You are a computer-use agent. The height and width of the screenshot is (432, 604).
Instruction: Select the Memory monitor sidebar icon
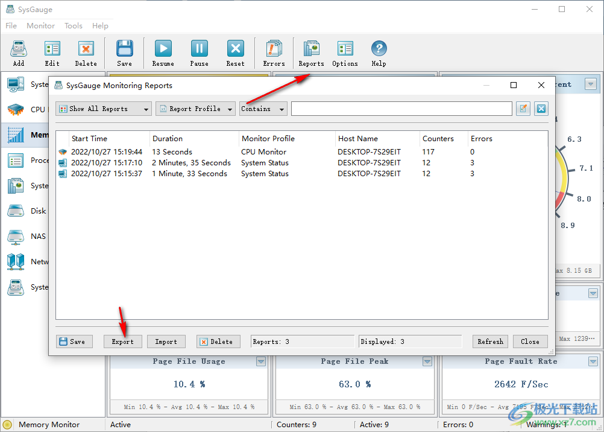coord(16,135)
